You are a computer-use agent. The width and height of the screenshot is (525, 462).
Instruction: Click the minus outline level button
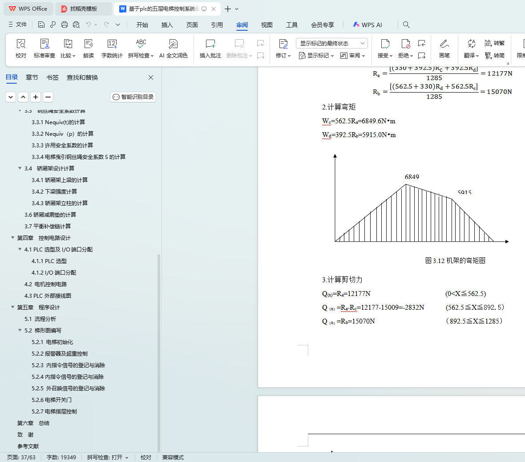point(48,97)
